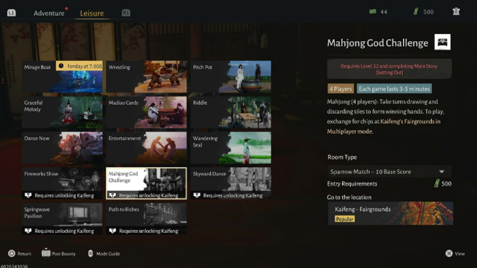The height and width of the screenshot is (268, 477).
Task: Click the L1 previous-tab icon
Action: coord(11,12)
